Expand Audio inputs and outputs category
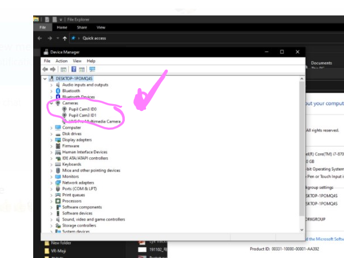Screen dimensions: 344x258 pos(52,85)
